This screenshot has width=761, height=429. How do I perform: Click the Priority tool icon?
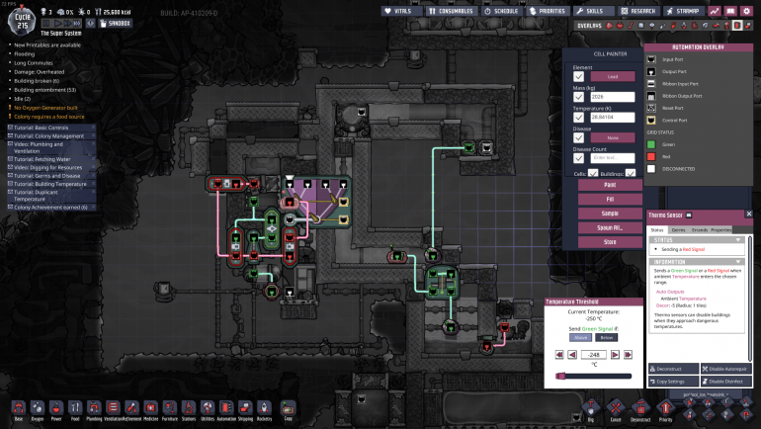click(x=665, y=407)
